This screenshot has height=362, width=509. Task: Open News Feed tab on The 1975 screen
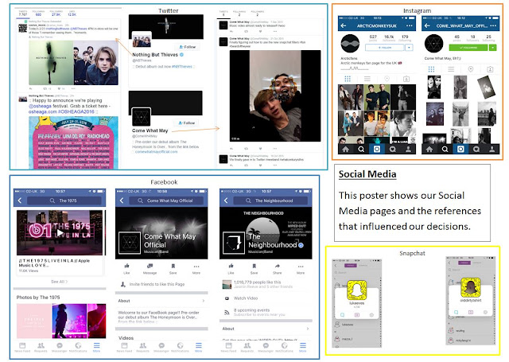point(22,347)
